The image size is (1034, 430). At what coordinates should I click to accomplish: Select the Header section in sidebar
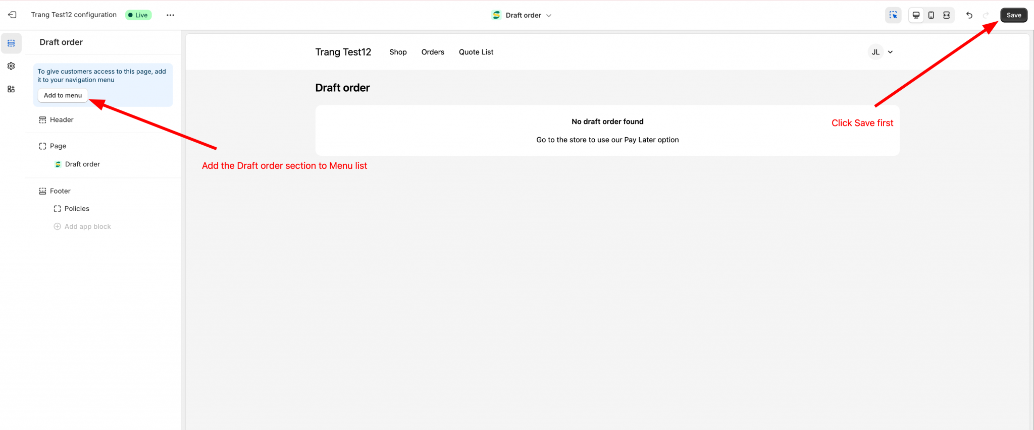point(62,119)
